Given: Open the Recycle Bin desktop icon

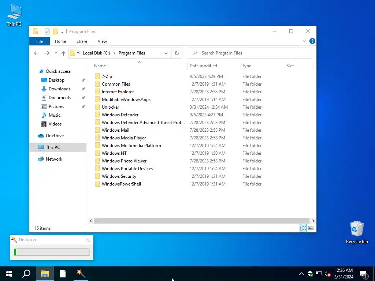Looking at the screenshot, I should coord(357,232).
